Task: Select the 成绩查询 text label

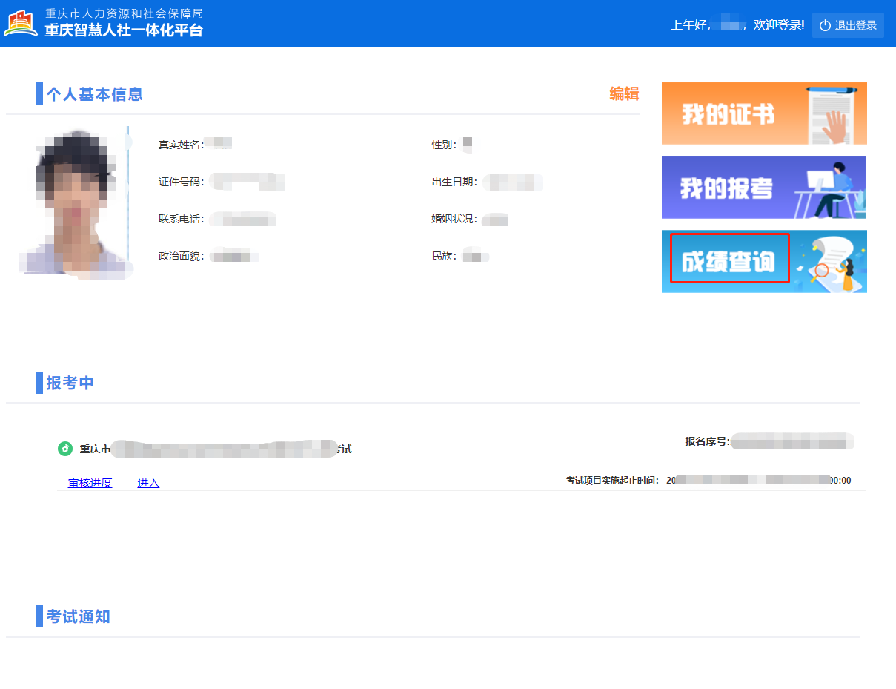Action: click(x=728, y=261)
